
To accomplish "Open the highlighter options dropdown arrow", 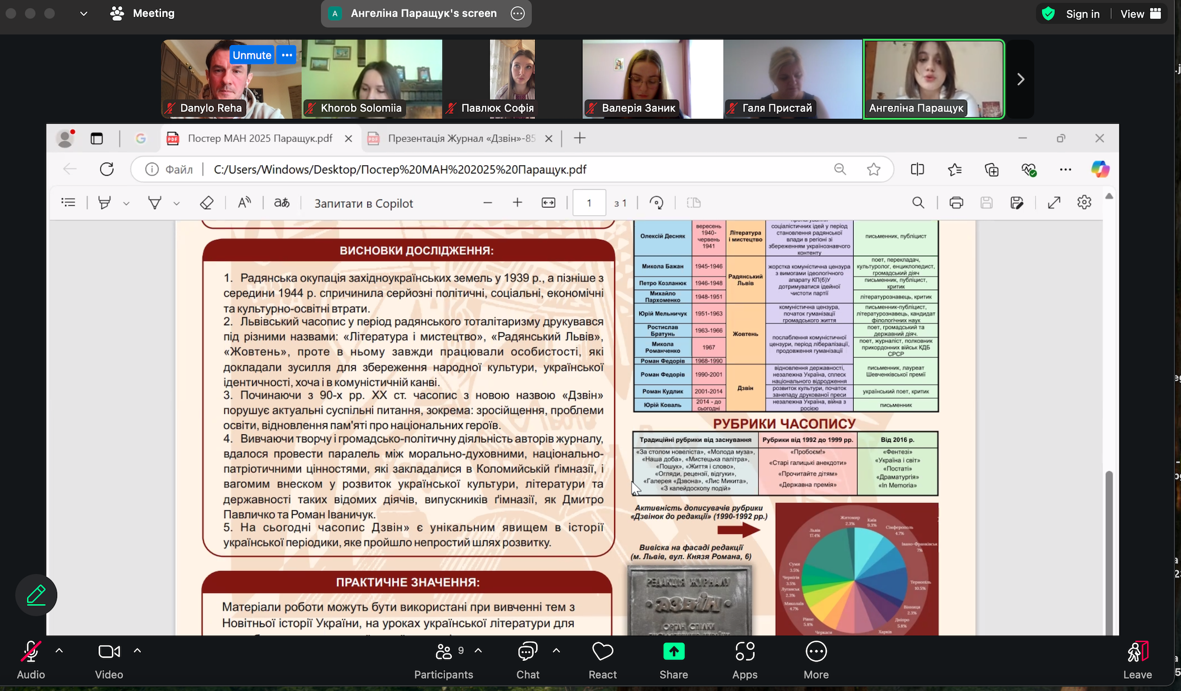I will (127, 204).
